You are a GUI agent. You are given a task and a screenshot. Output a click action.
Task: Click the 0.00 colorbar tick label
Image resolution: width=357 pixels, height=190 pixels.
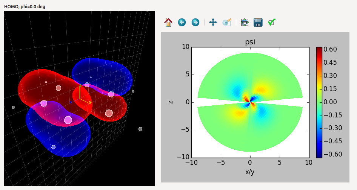point(330,102)
